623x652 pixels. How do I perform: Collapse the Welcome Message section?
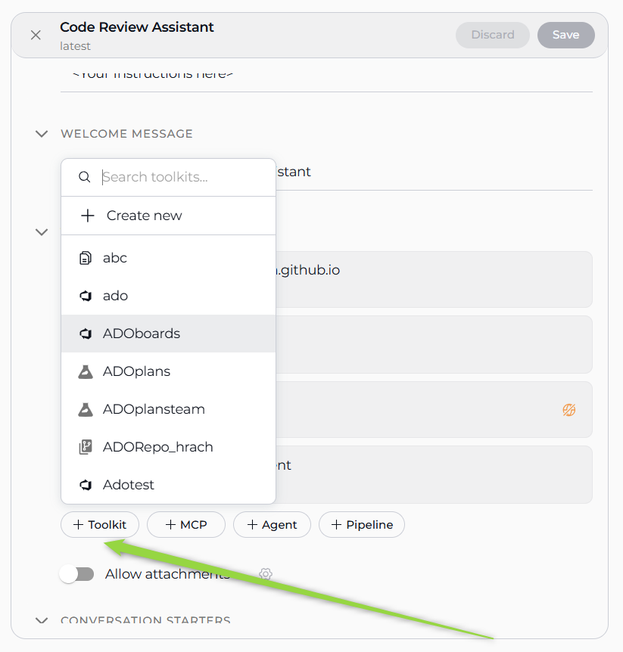41,134
